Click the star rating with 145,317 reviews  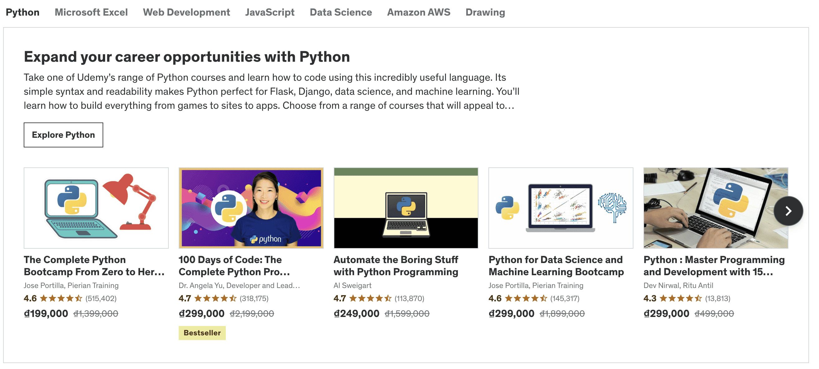(x=534, y=299)
